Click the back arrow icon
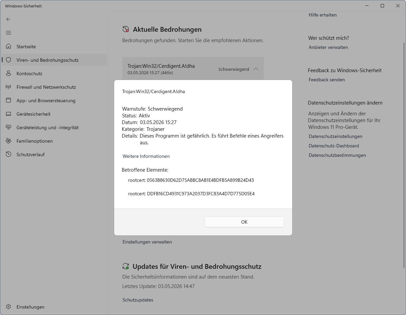The width and height of the screenshot is (406, 315). [x=8, y=19]
